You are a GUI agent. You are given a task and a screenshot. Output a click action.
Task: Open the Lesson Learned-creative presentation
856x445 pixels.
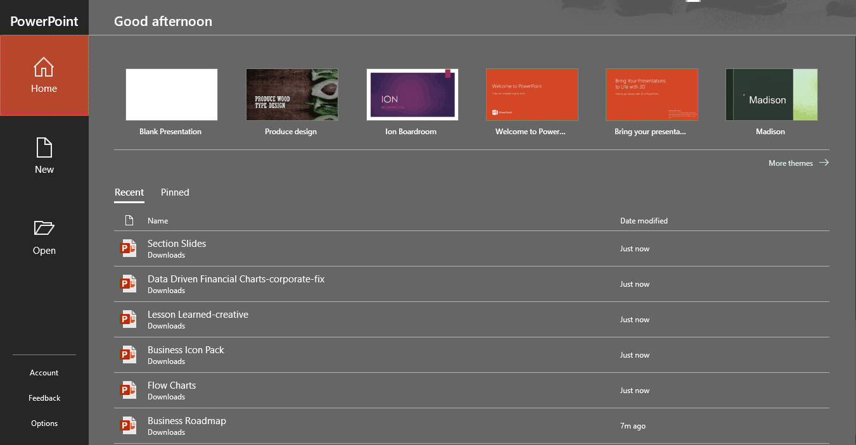tap(197, 314)
